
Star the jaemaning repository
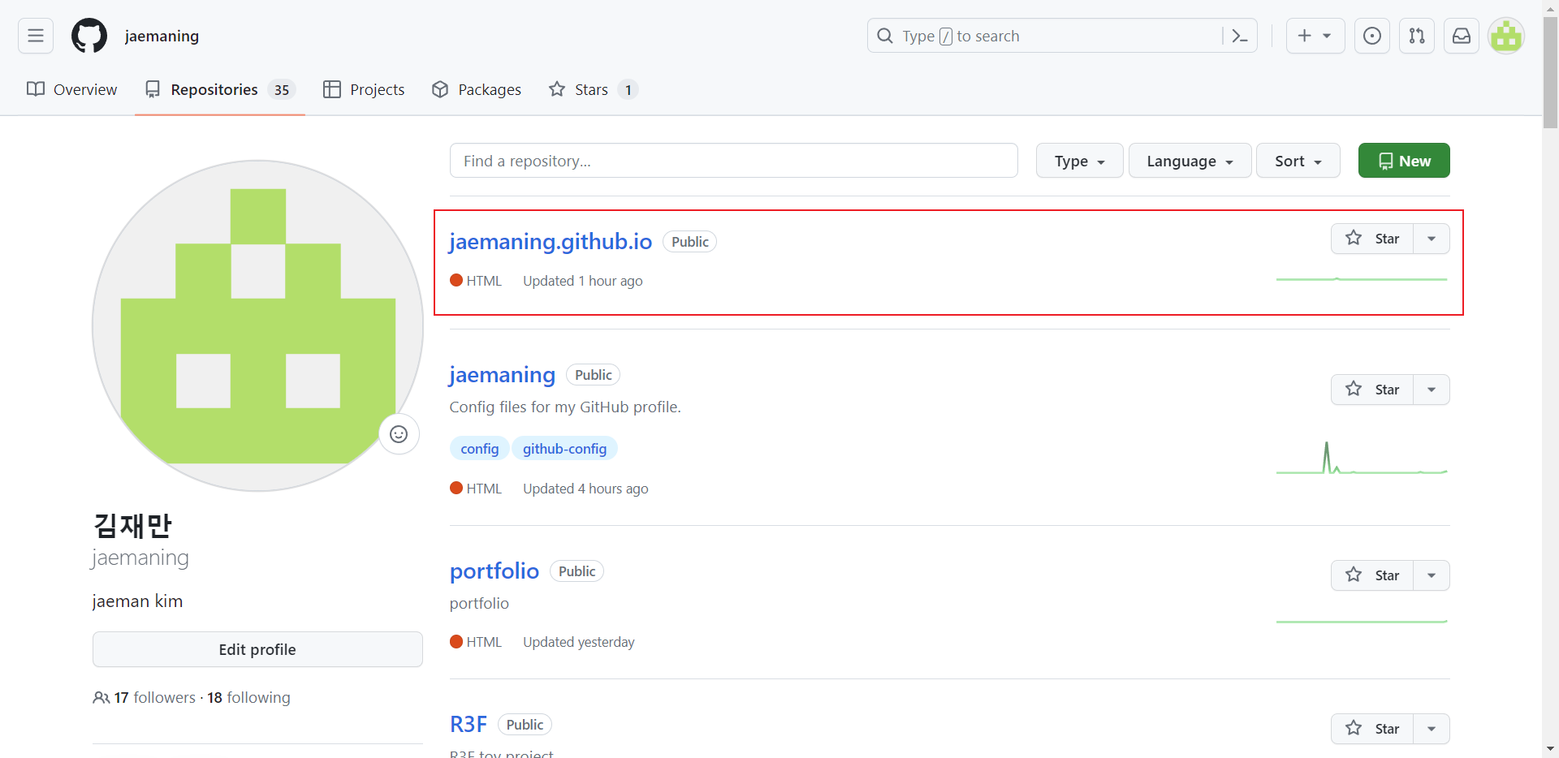(1372, 390)
